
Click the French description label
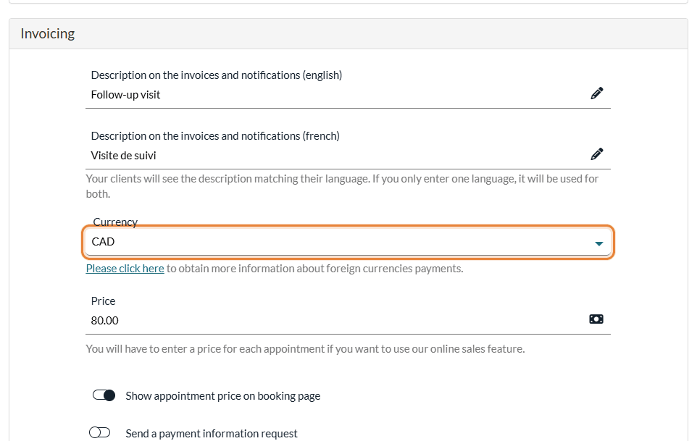pyautogui.click(x=215, y=136)
